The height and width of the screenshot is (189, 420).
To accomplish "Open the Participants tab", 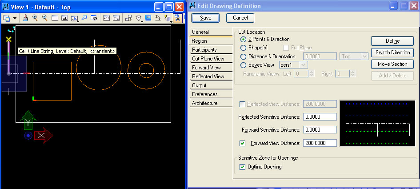I will (x=211, y=50).
